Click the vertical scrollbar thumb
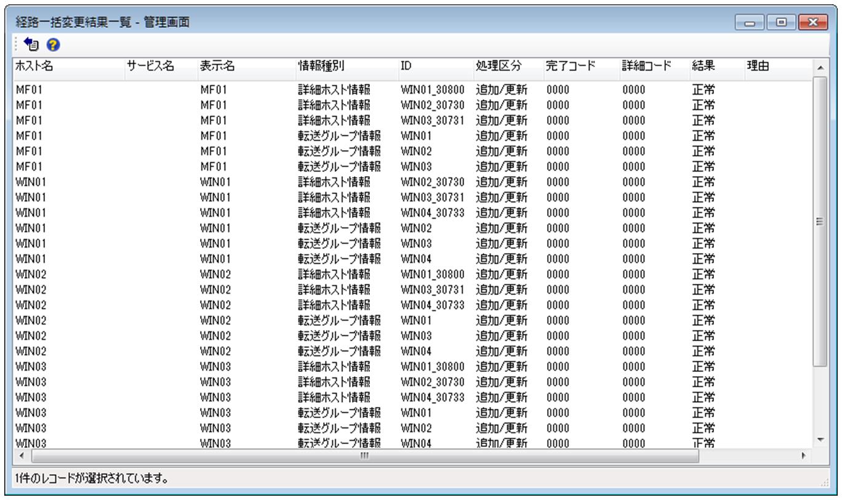Screen dimensions: 842x500 click(820, 222)
